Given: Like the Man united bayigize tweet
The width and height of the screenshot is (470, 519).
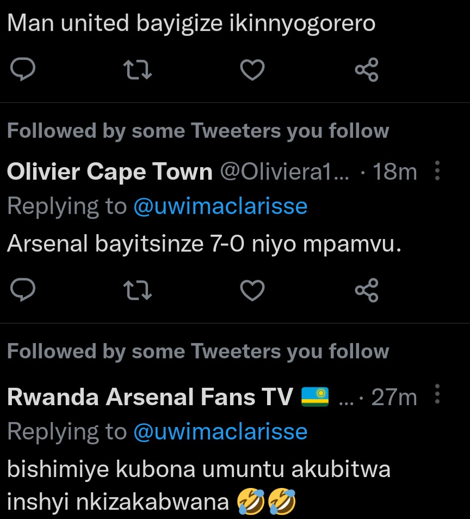Looking at the screenshot, I should [252, 70].
